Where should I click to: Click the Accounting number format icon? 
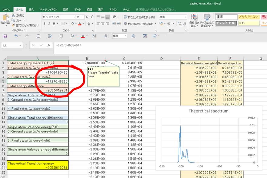tap(161, 24)
